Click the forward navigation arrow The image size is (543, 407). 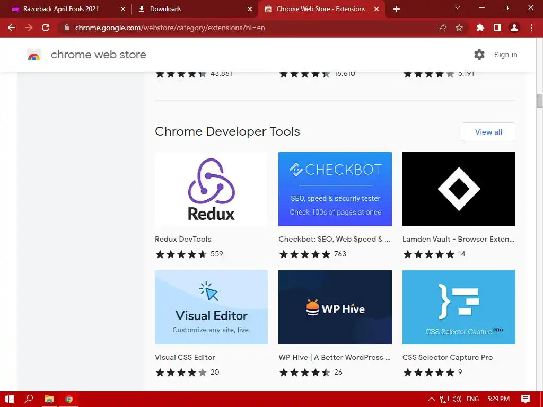[29, 28]
